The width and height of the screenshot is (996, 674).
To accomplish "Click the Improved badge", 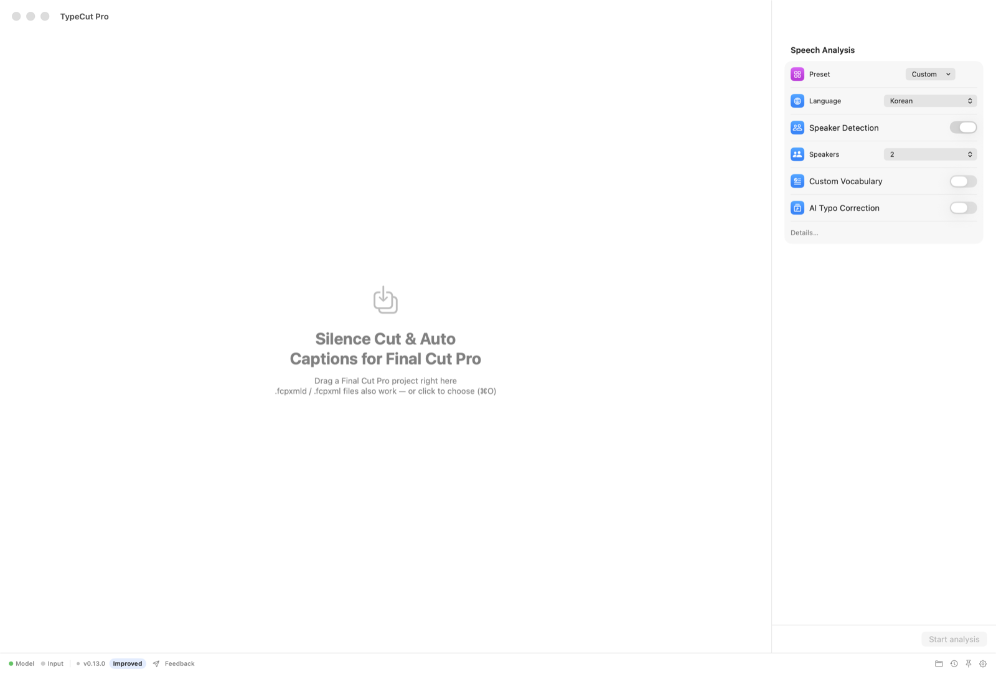I will click(128, 663).
